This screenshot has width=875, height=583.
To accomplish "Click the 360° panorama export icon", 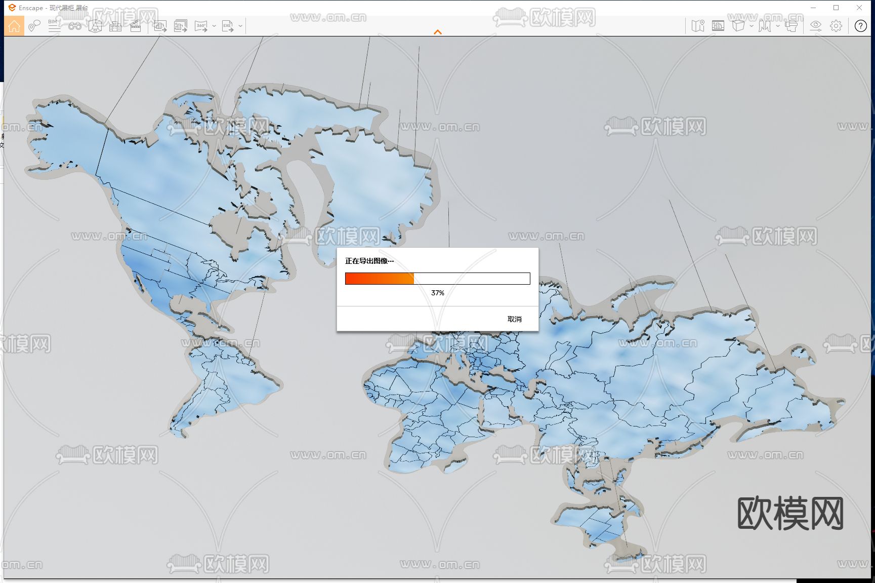I will [201, 26].
